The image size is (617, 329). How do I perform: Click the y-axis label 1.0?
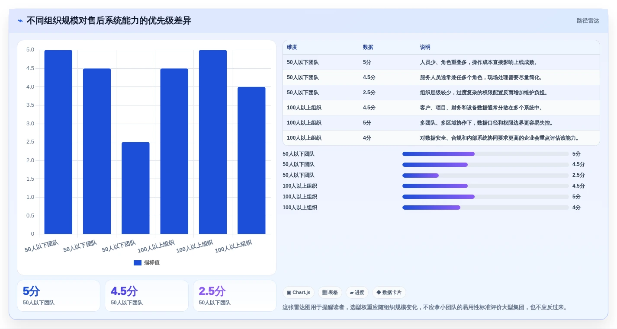[x=30, y=197]
